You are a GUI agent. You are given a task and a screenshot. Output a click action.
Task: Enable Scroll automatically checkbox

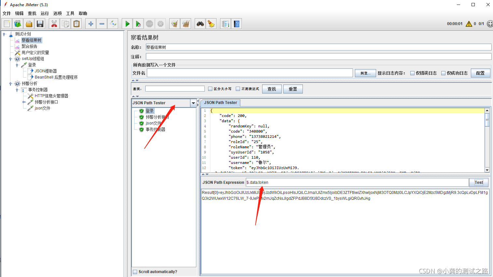135,272
